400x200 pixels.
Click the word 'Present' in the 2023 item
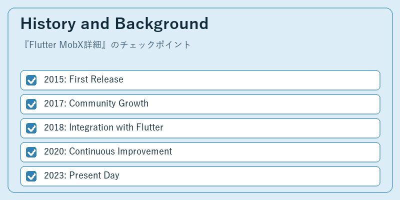pyautogui.click(x=85, y=175)
